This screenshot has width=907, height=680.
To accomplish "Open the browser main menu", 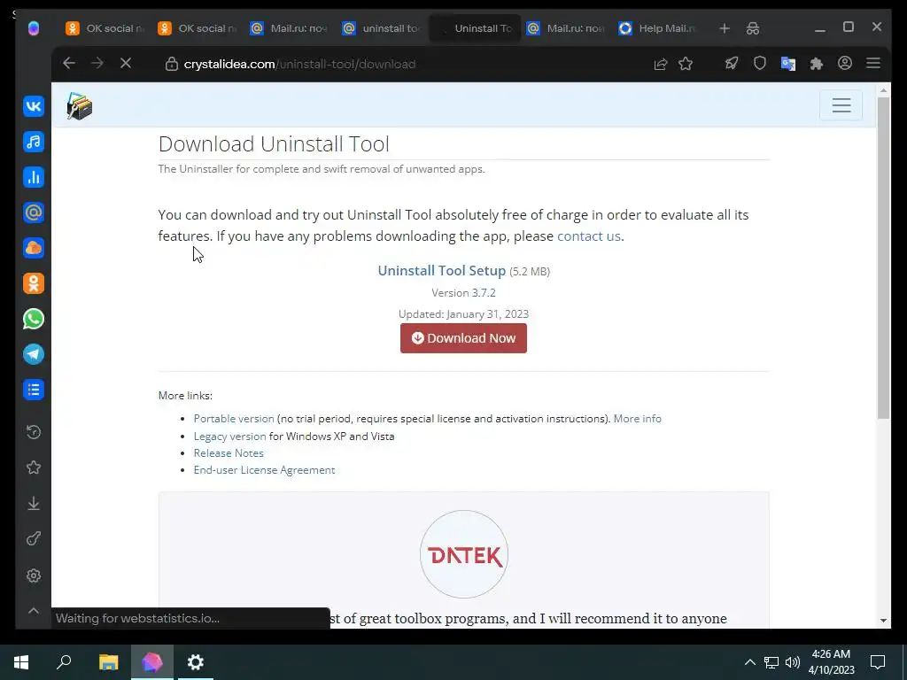I will (x=872, y=64).
